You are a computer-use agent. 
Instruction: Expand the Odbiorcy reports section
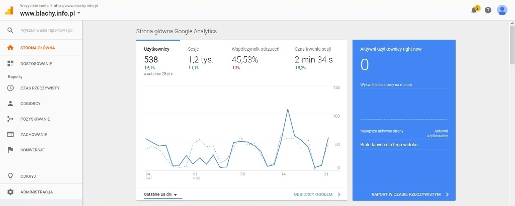point(41,104)
